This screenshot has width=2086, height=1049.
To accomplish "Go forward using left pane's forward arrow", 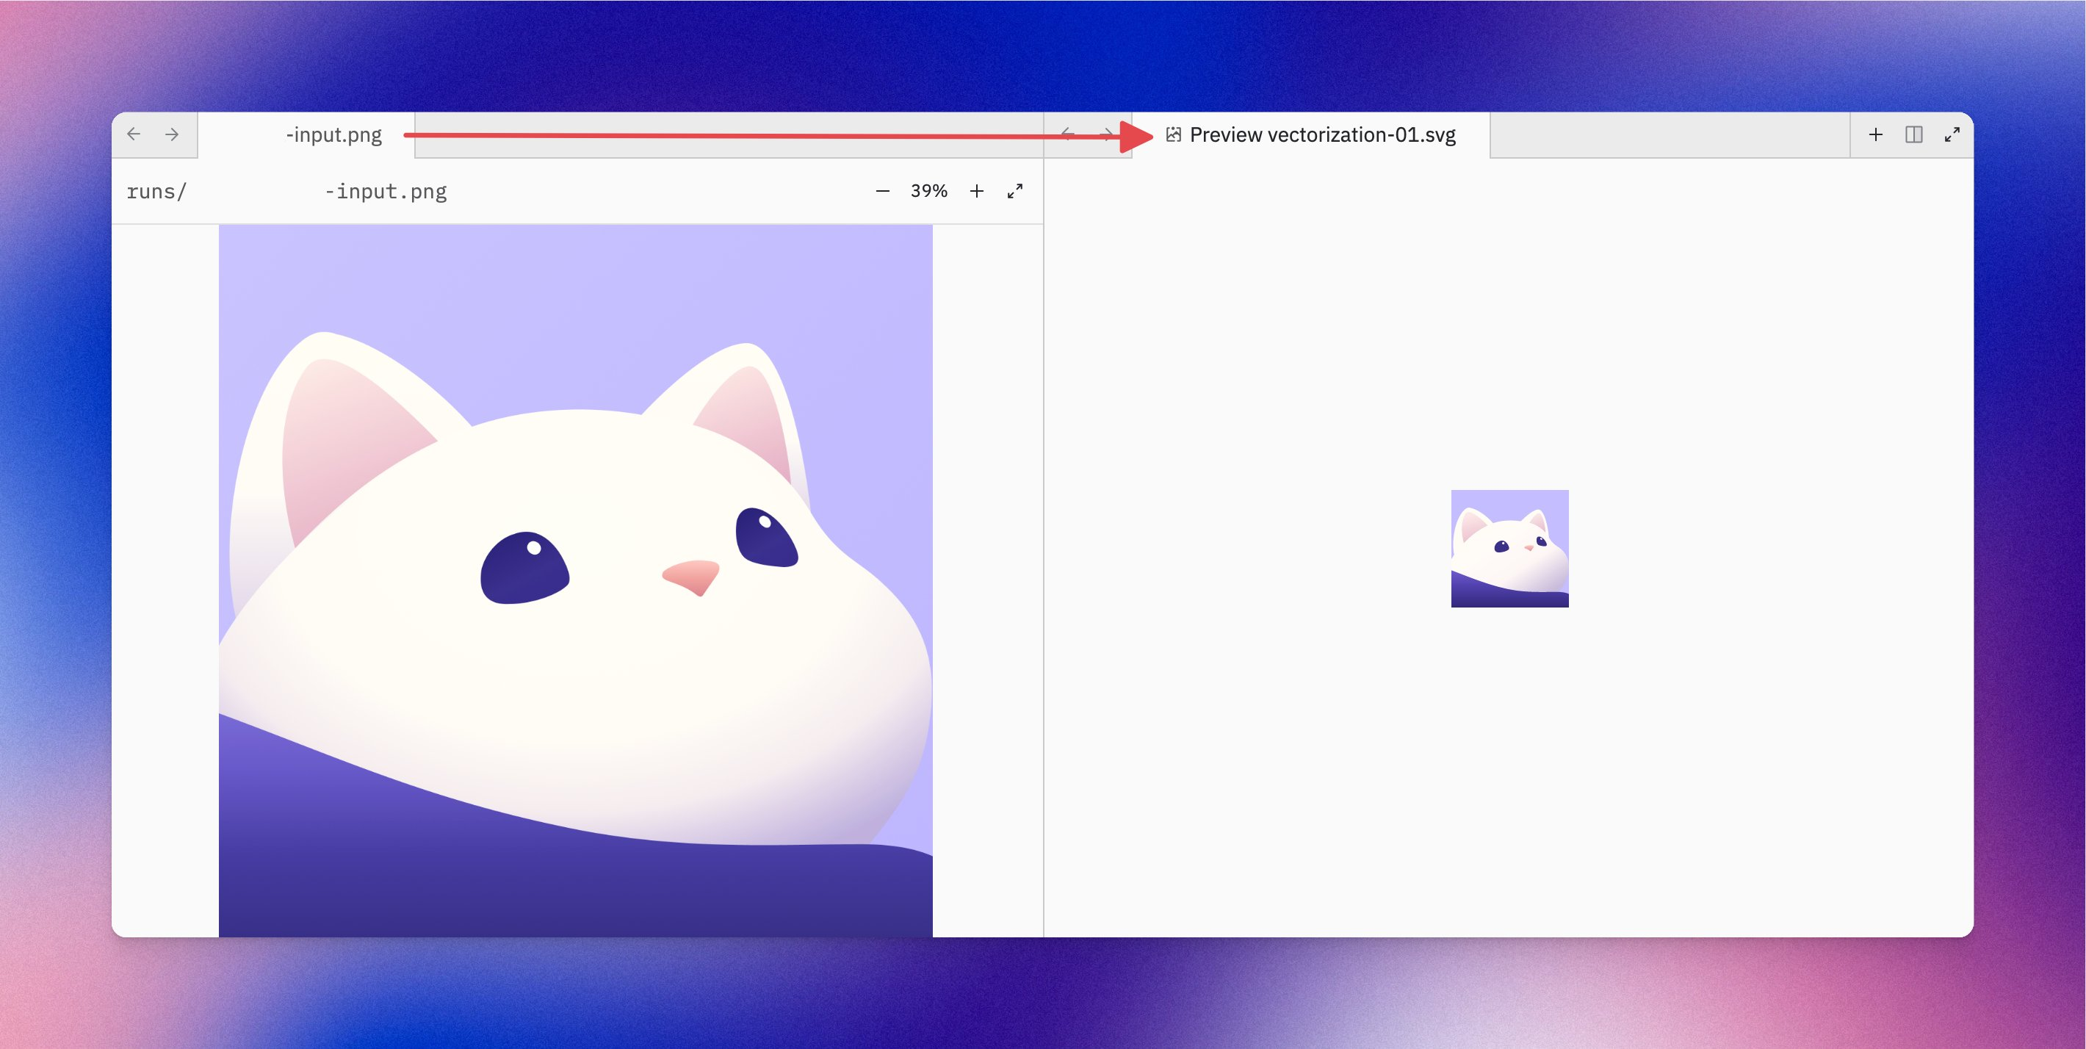I will [172, 134].
